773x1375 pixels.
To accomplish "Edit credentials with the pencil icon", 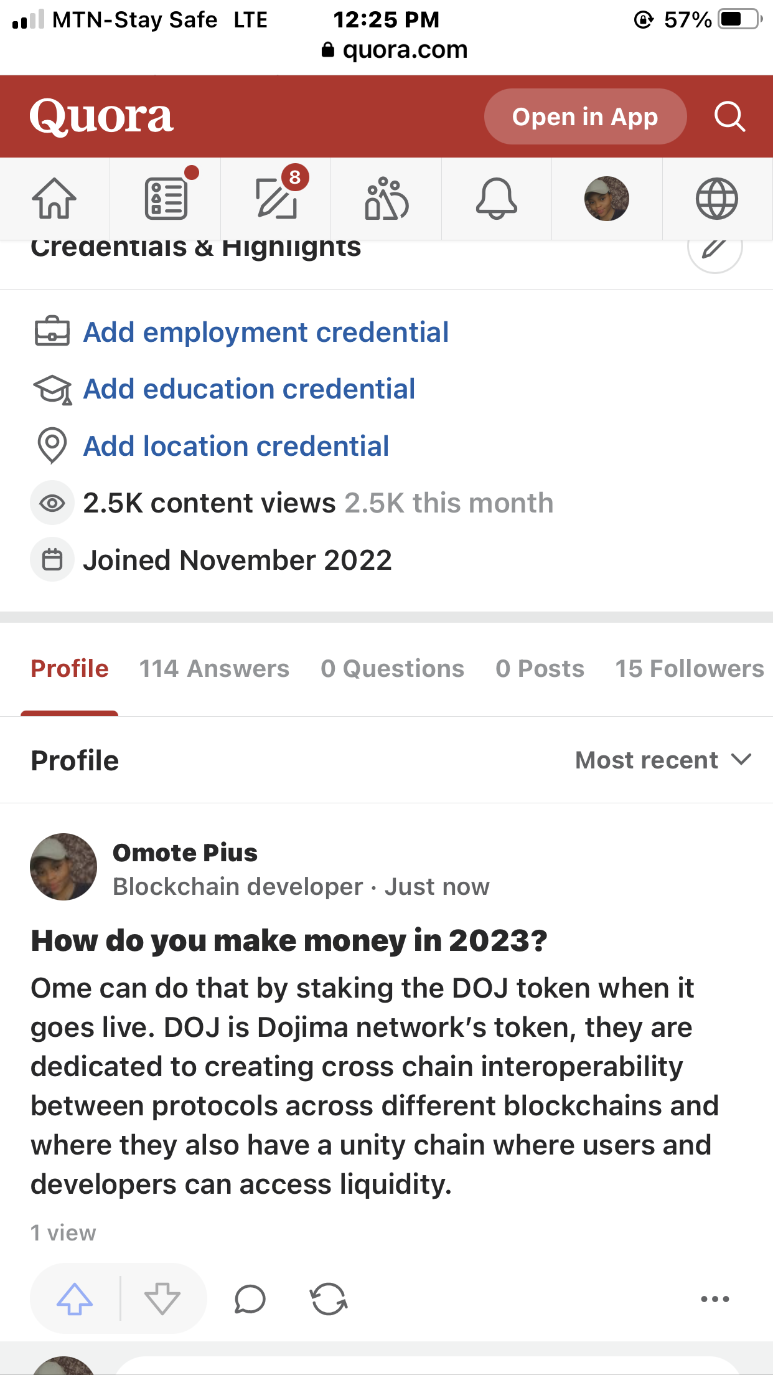I will (714, 248).
